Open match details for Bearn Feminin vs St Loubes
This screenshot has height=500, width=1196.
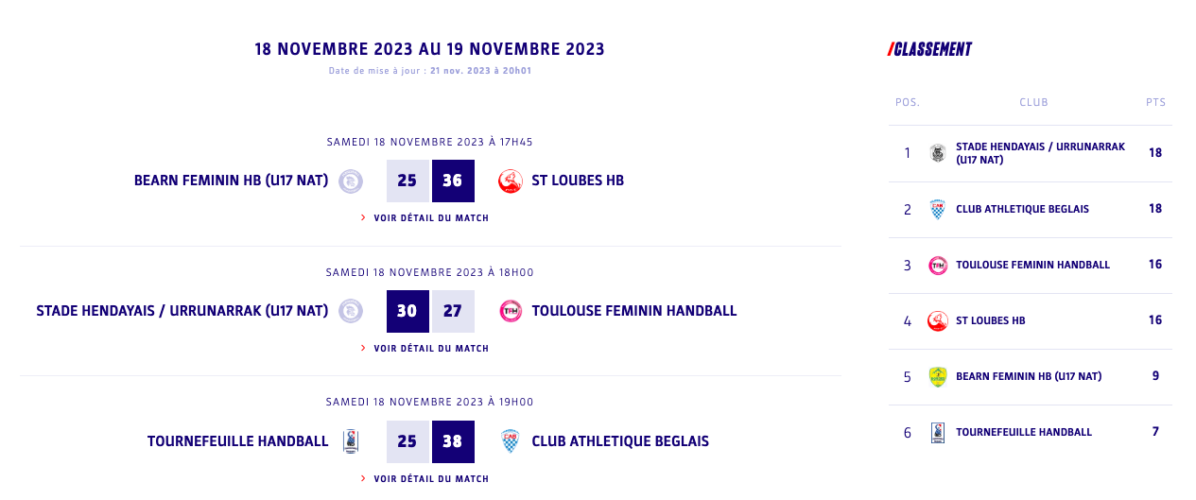pos(430,218)
